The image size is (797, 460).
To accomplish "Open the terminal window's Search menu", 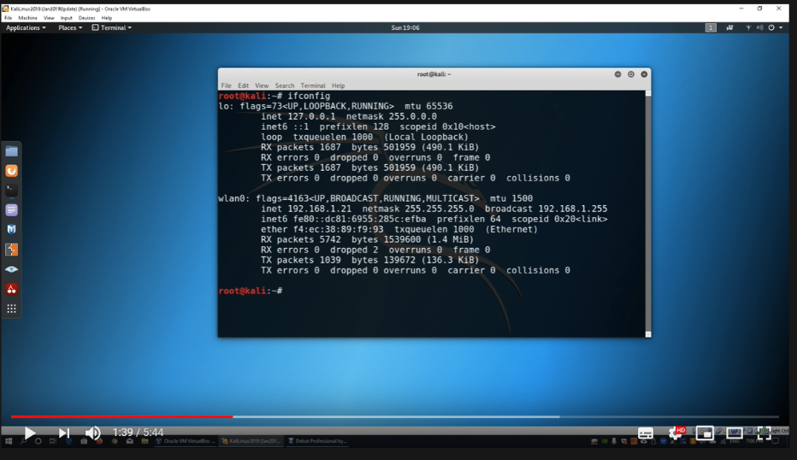I will point(285,86).
